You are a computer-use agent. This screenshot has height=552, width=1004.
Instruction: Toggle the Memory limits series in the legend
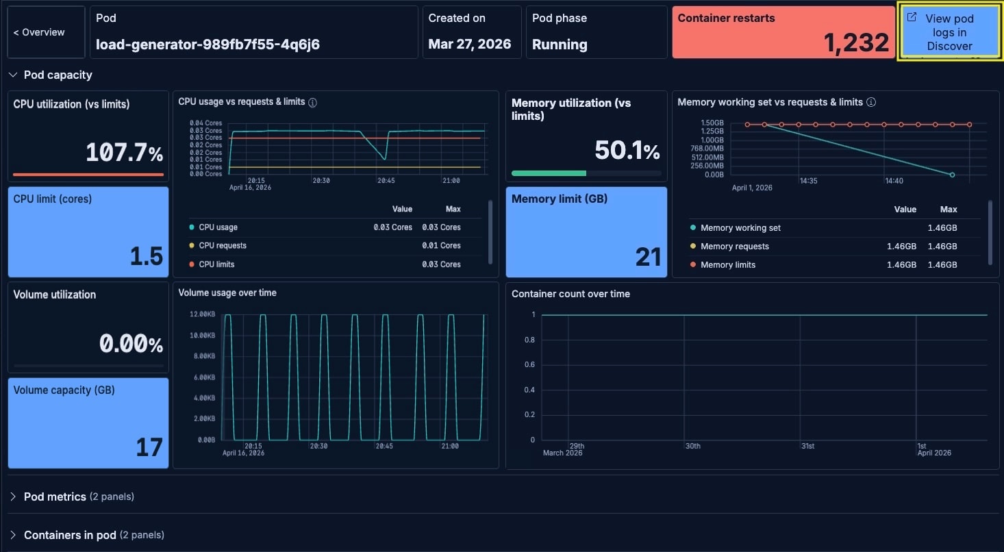(x=727, y=264)
